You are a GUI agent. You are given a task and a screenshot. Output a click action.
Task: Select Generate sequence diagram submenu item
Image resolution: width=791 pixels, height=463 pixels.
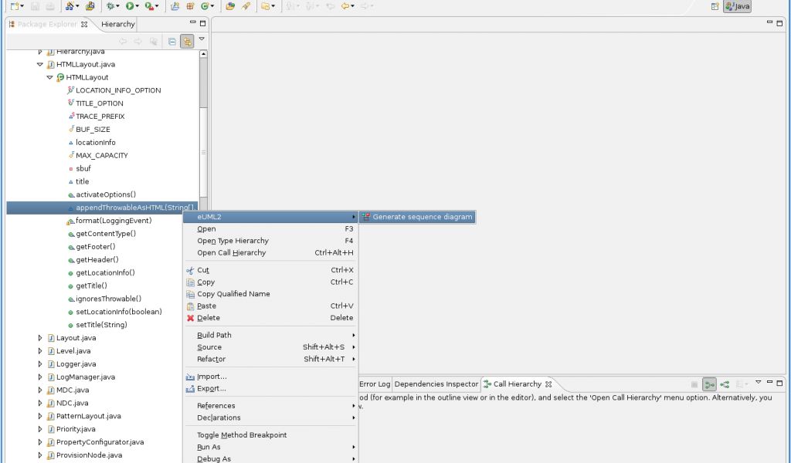click(x=422, y=218)
